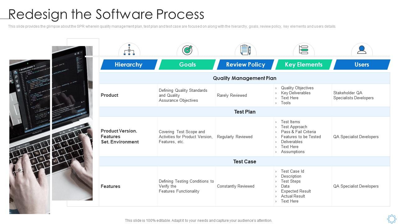
Task: Select the editable footer note text
Action: tap(198, 220)
